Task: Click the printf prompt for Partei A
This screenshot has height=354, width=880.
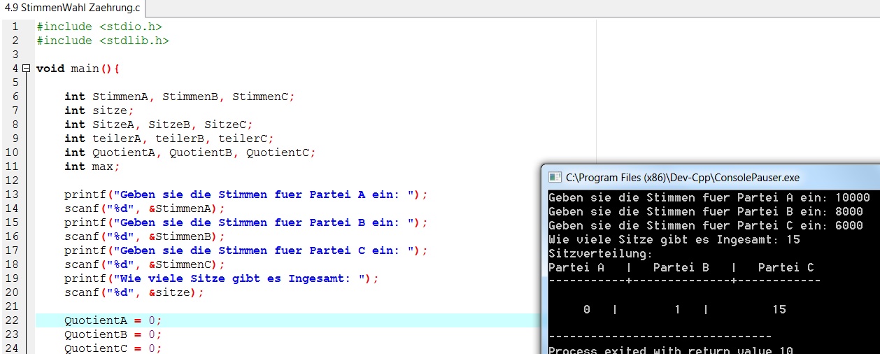Action: [x=246, y=194]
